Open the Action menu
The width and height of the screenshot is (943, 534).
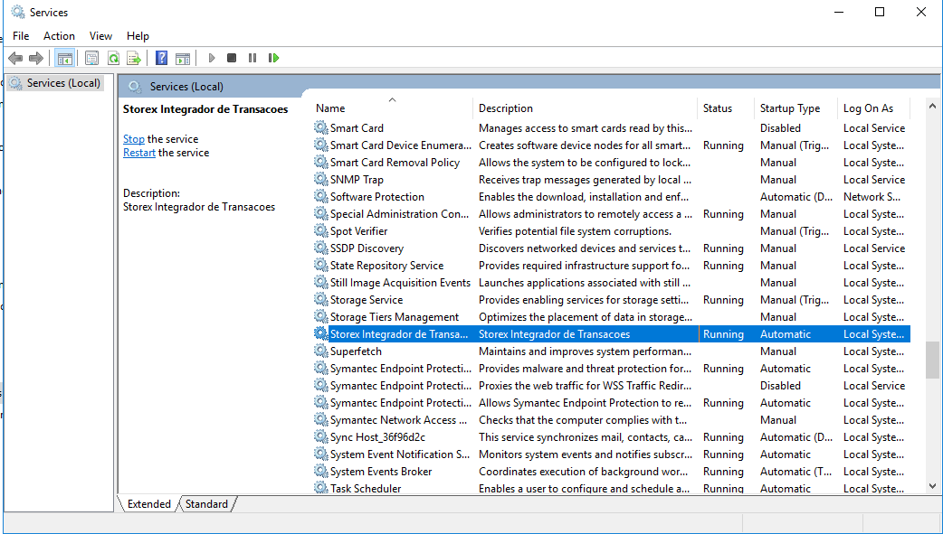click(x=59, y=36)
